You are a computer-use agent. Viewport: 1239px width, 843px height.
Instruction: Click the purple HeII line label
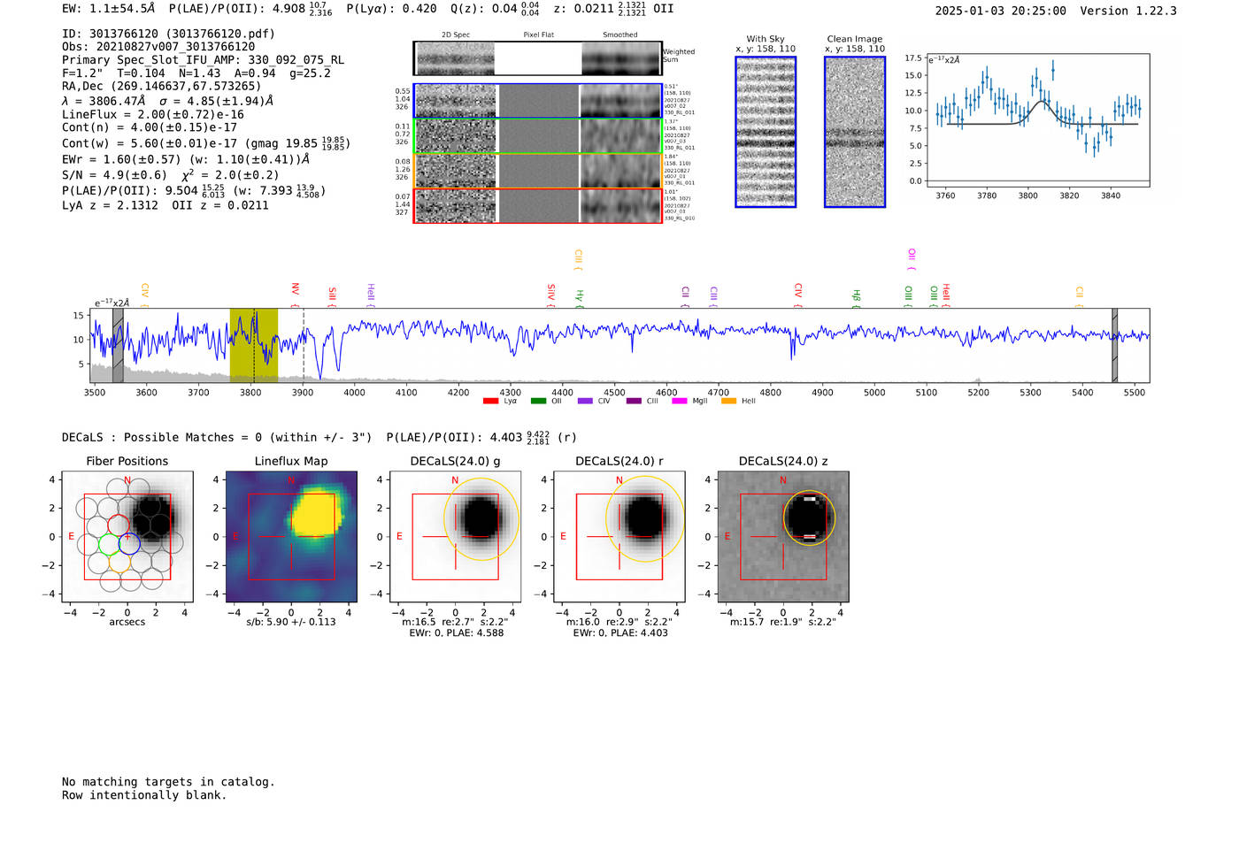tap(371, 294)
